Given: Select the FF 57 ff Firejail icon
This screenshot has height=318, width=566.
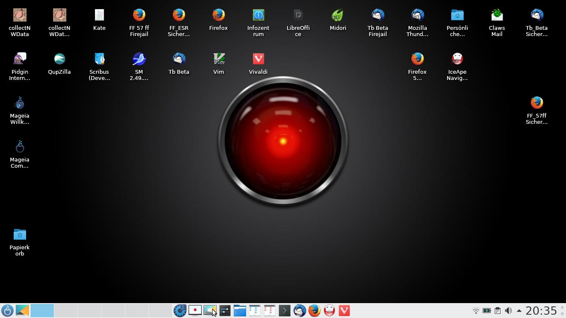Looking at the screenshot, I should tap(139, 22).
